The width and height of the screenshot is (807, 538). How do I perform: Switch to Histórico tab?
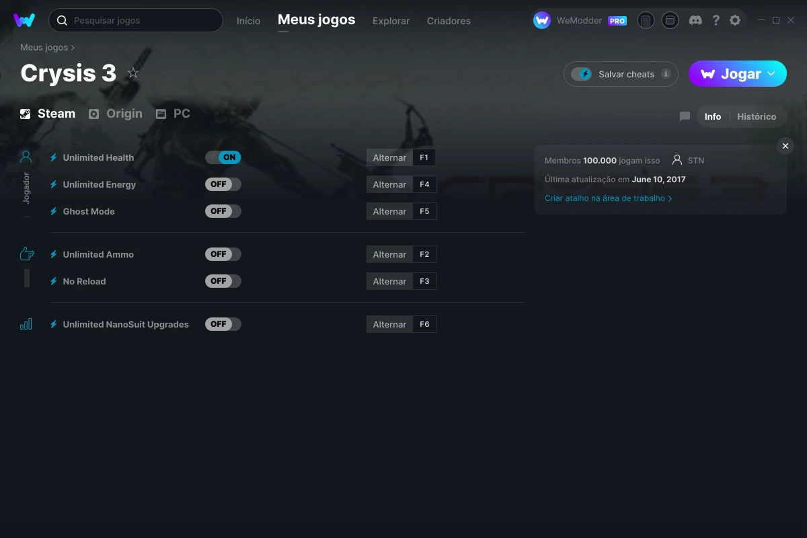(757, 116)
